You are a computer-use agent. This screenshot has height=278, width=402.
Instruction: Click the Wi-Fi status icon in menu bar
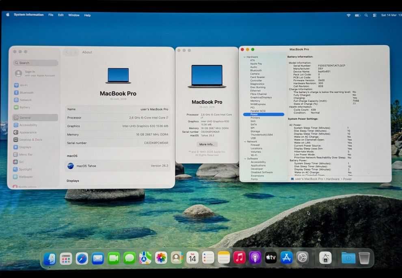(x=348, y=15)
